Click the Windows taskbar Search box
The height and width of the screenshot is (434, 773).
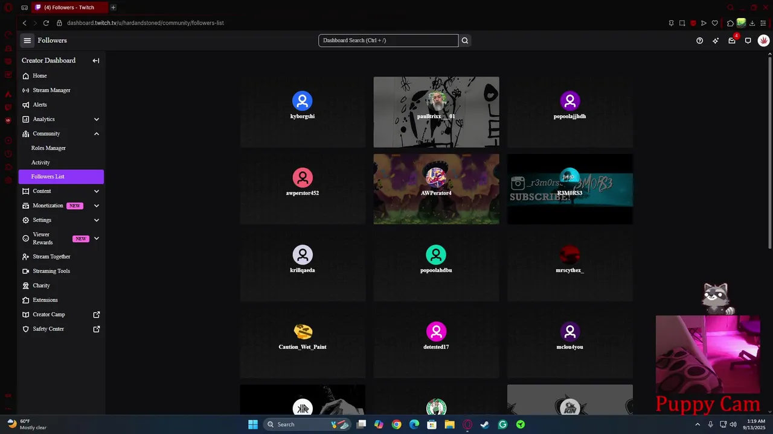tap(308, 424)
